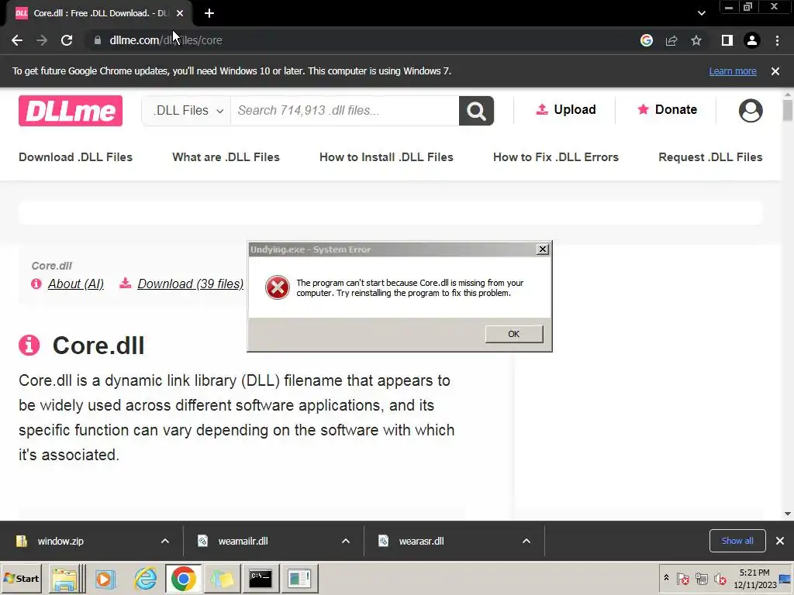This screenshot has height=595, width=794.
Task: Click the About (AI) link
Action: tap(76, 284)
